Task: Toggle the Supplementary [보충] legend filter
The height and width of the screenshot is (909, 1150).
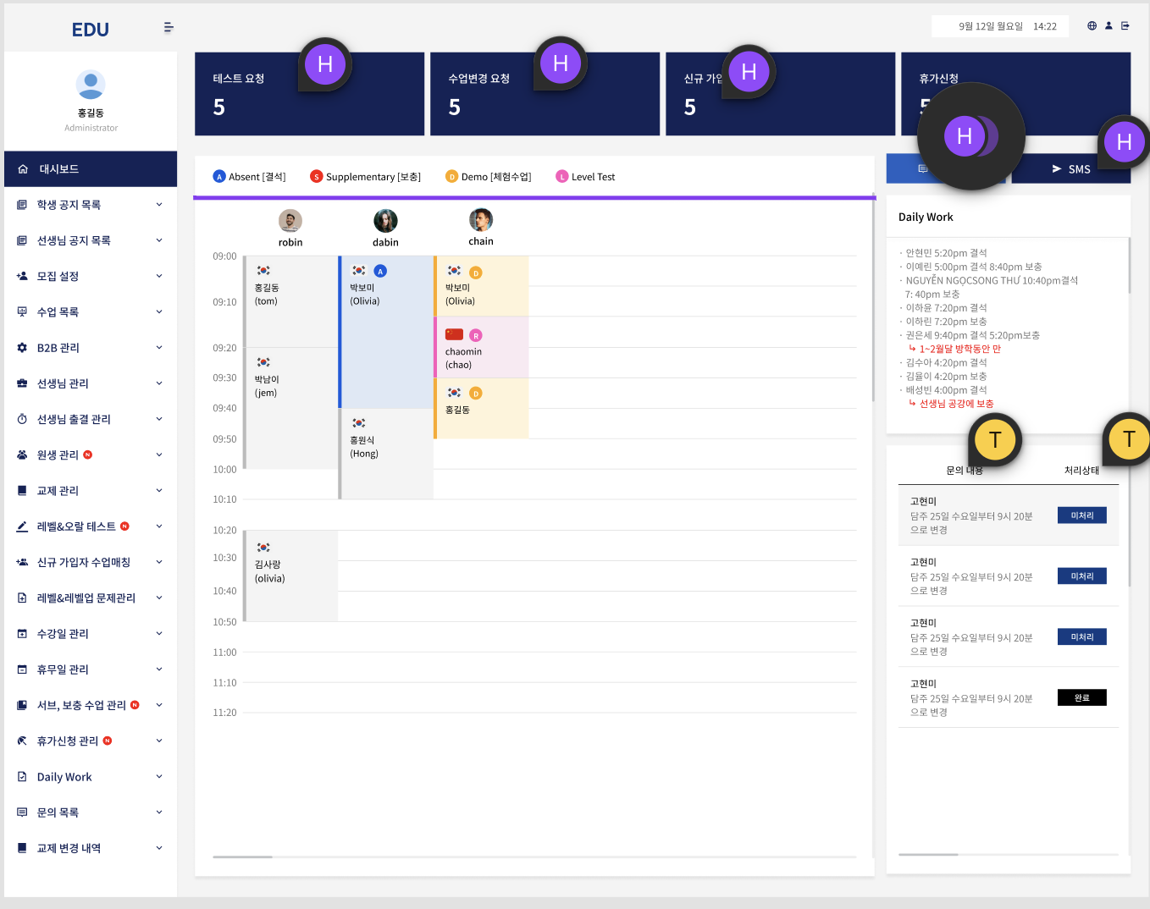Action: (364, 176)
